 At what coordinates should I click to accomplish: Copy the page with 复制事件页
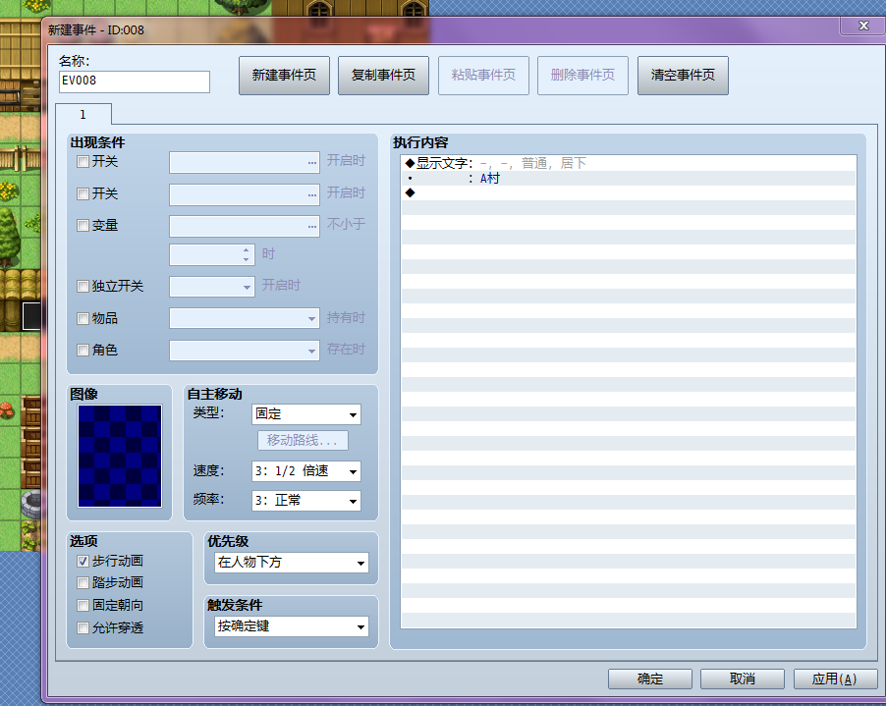coord(384,76)
